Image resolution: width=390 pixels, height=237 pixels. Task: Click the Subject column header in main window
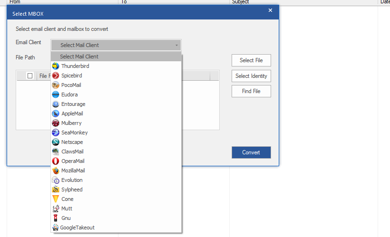[x=303, y=2]
